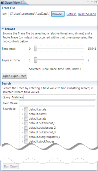This screenshot has width=98, height=171.
Task: Collapse the Browse section
Action: tap(3, 29)
